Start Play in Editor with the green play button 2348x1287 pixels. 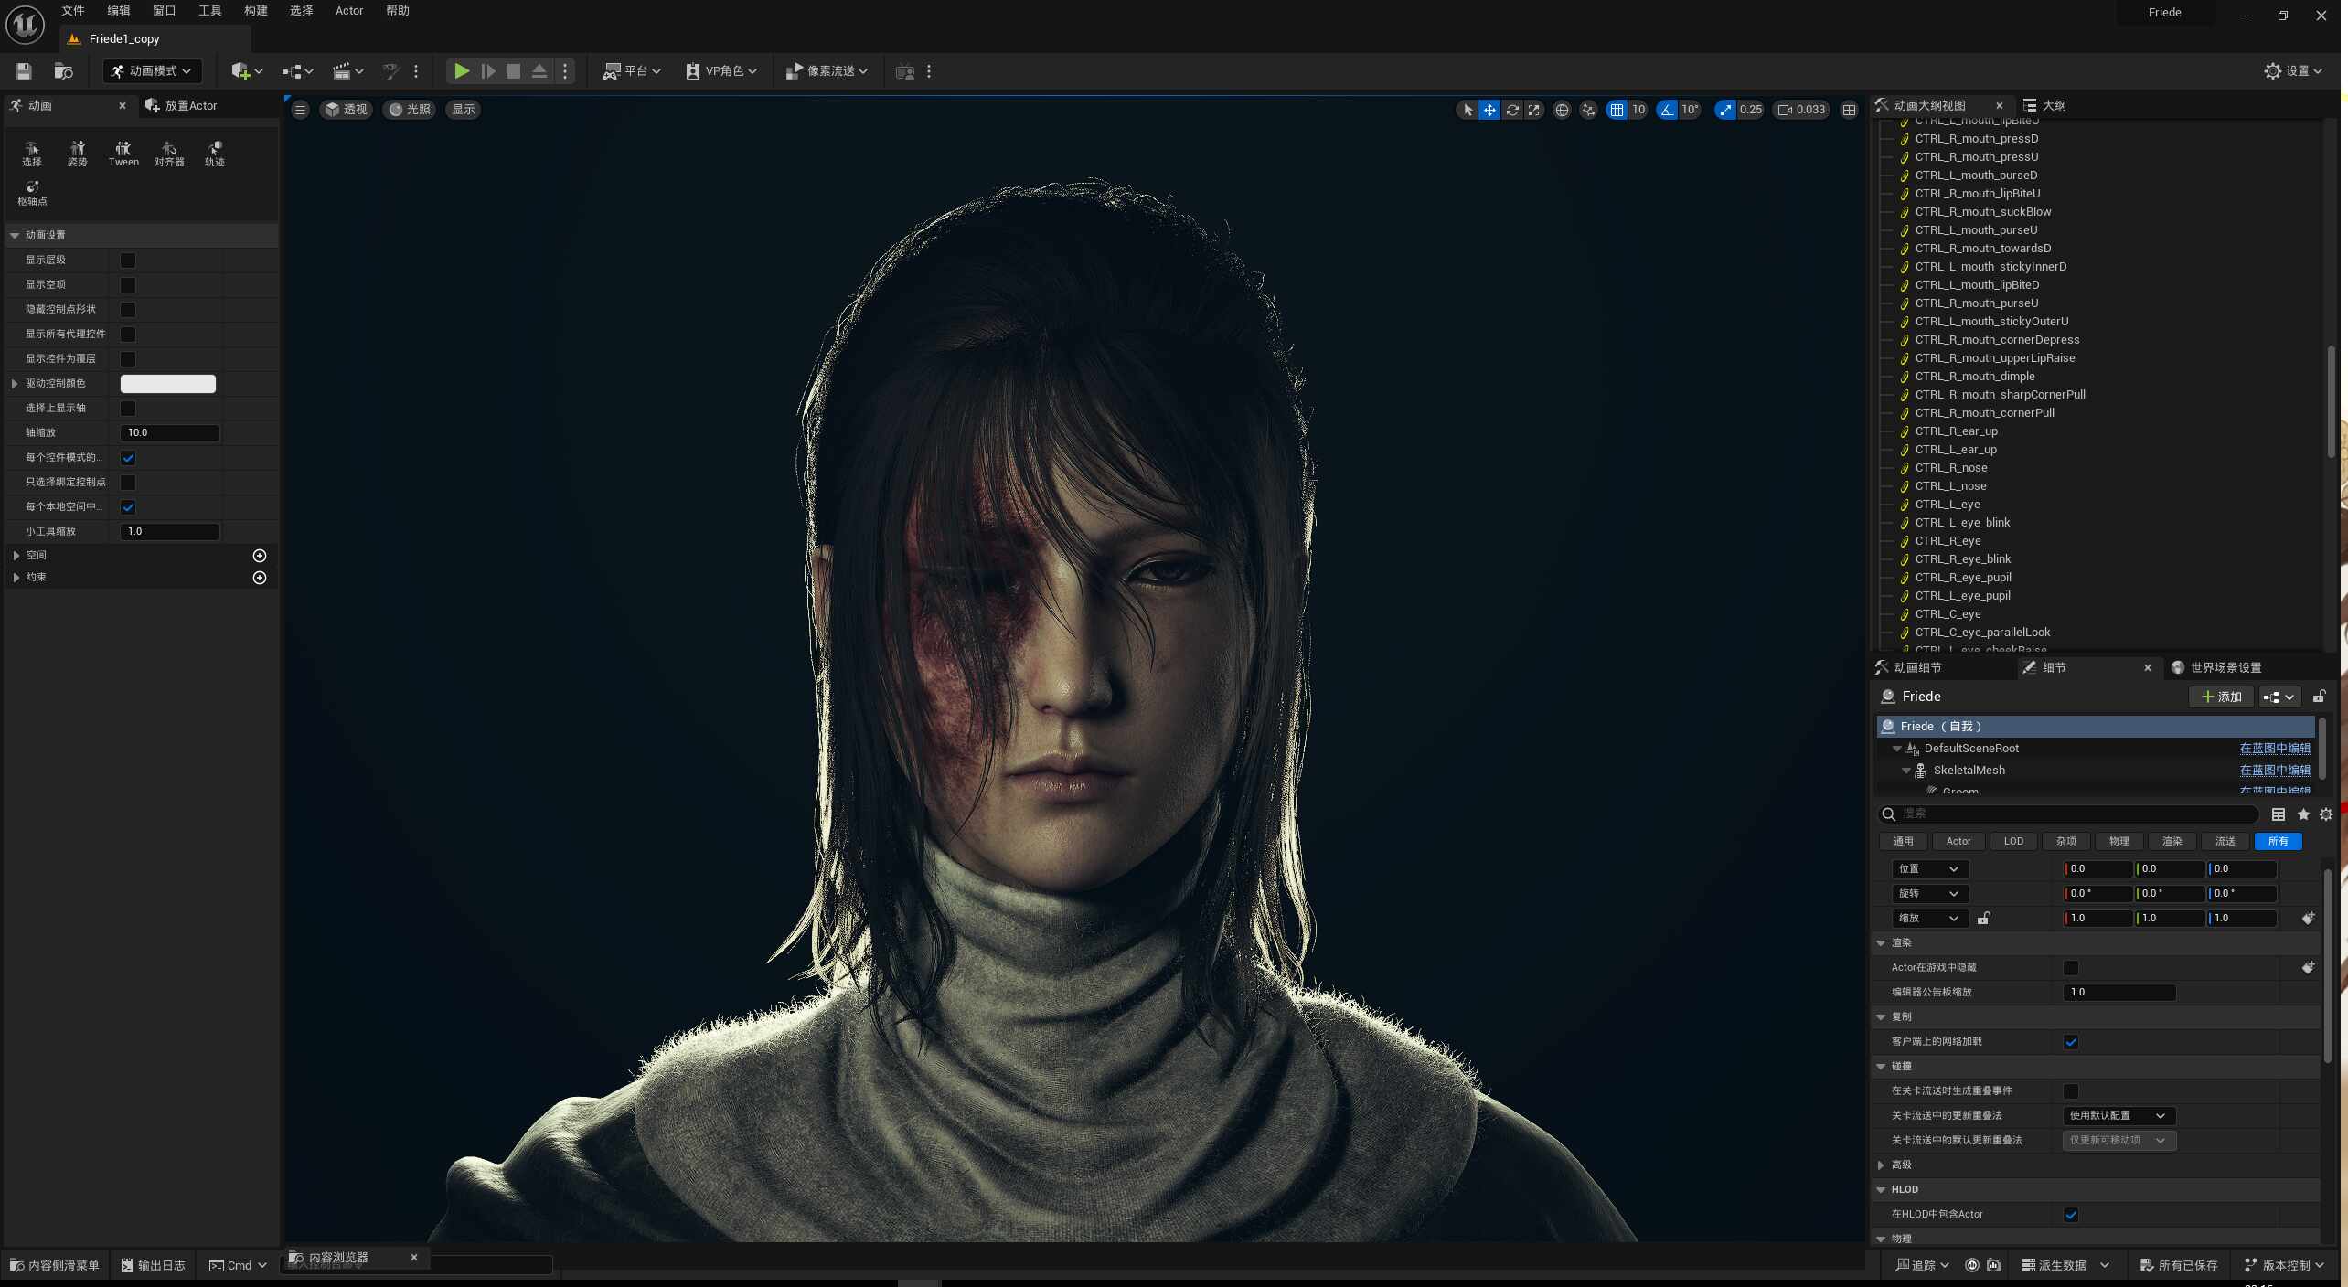pos(462,70)
